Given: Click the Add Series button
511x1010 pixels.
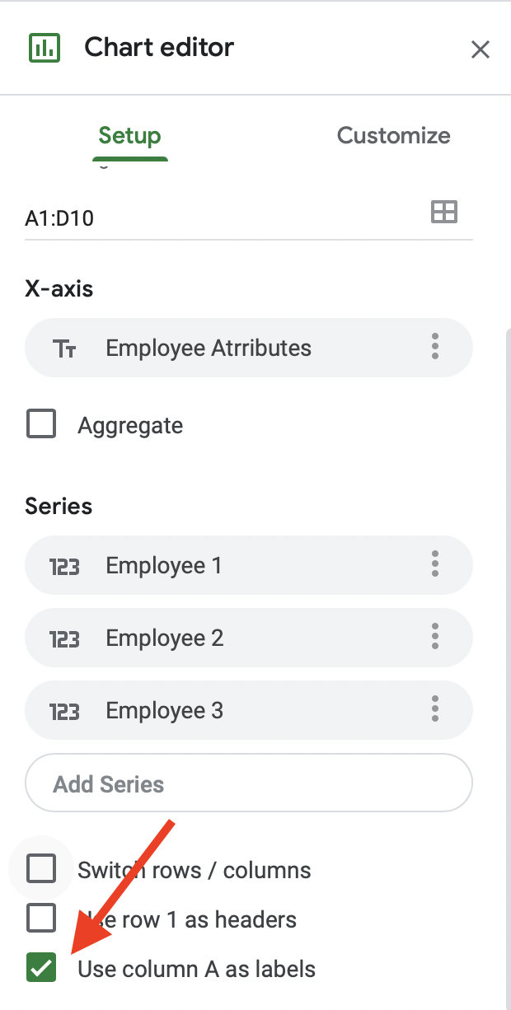Looking at the screenshot, I should pos(248,783).
